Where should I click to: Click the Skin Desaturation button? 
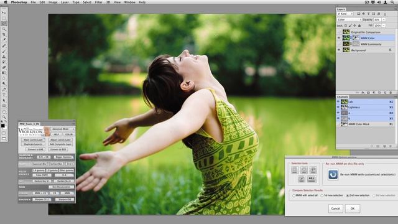point(61,187)
